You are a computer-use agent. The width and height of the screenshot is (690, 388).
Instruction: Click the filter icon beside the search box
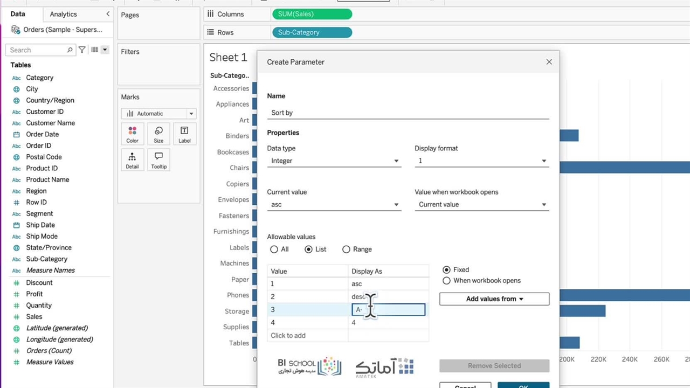pos(82,50)
